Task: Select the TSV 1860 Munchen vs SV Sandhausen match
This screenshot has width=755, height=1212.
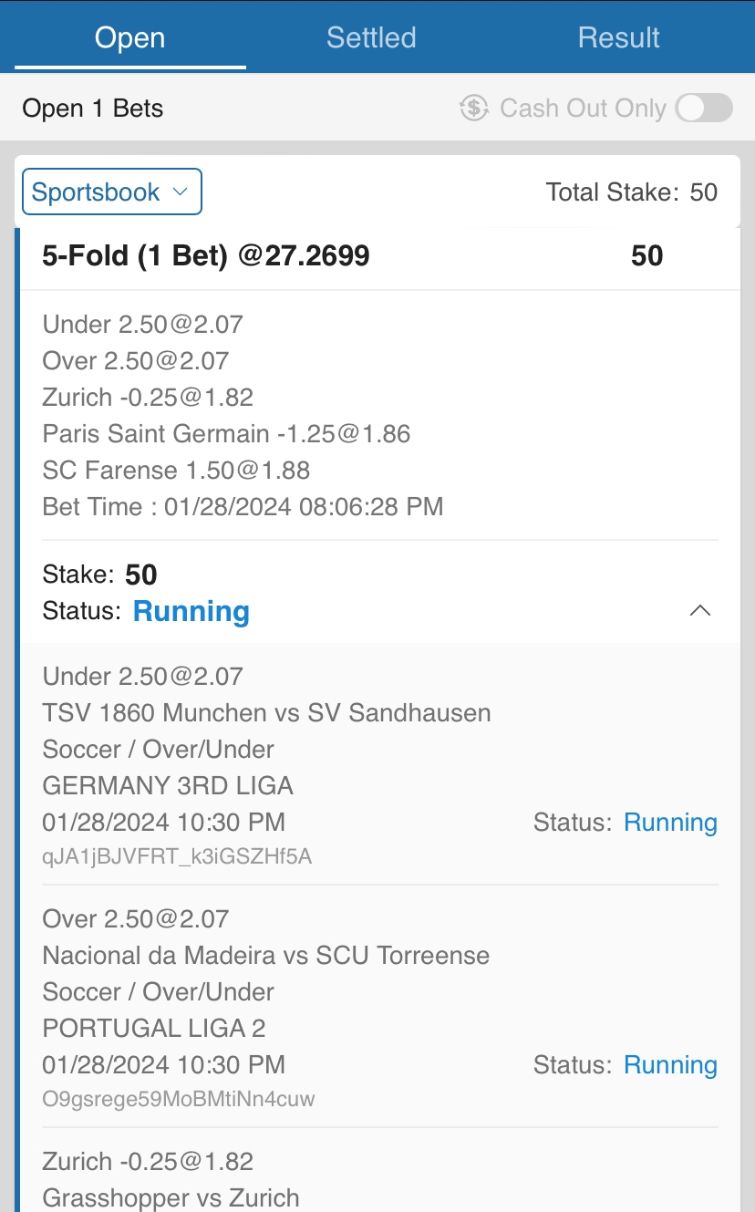Action: click(266, 712)
